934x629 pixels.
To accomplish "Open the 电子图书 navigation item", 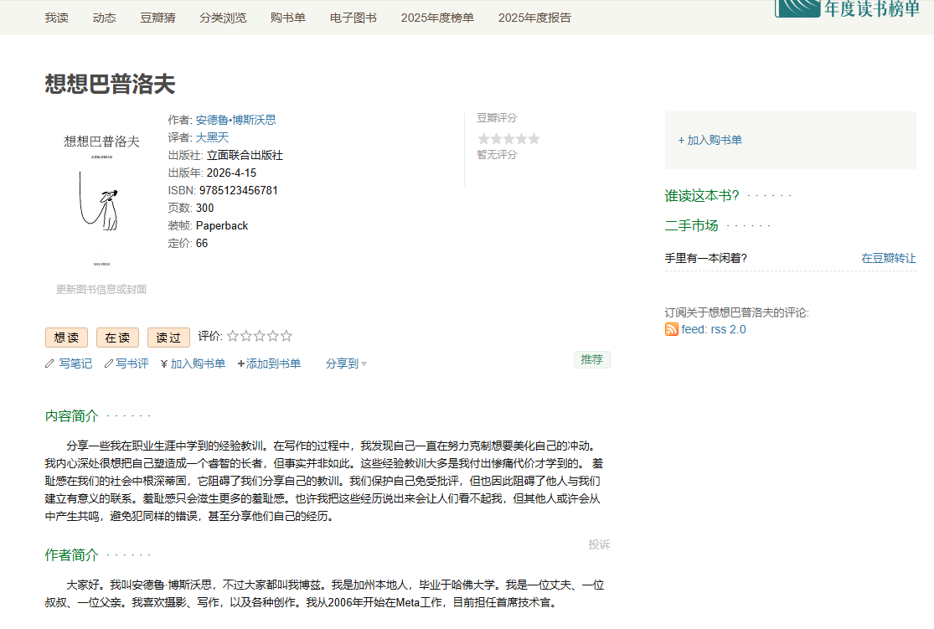I will tap(353, 18).
